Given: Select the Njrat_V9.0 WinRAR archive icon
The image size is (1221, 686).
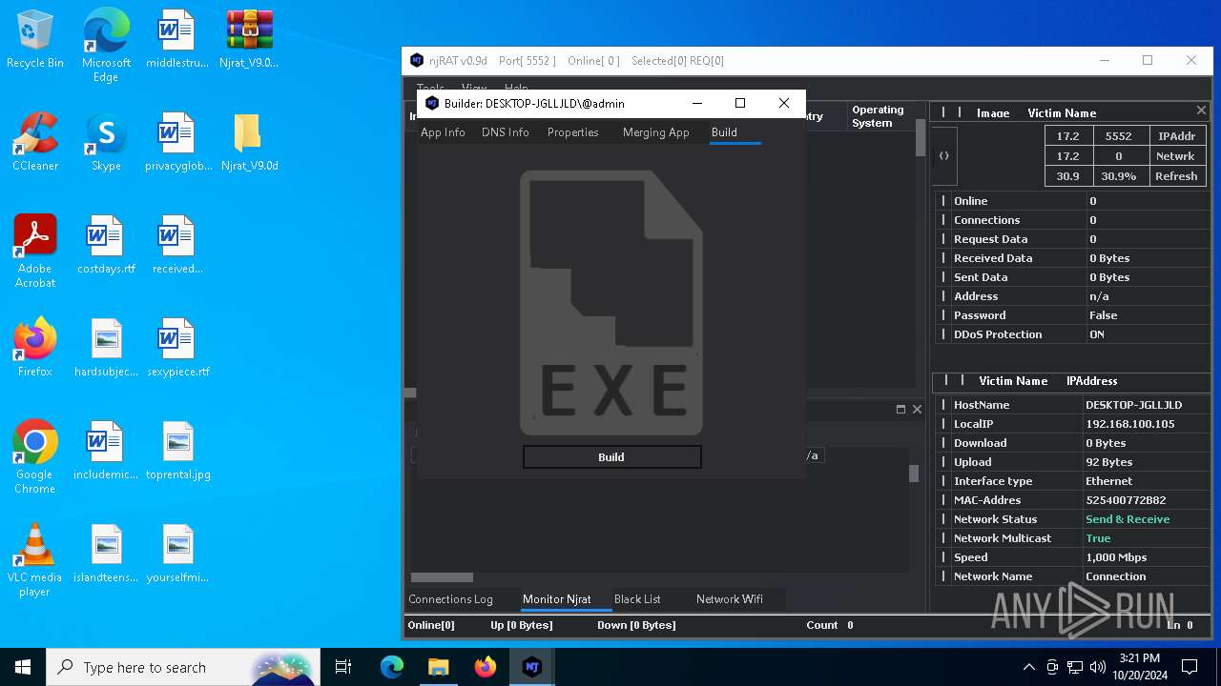Looking at the screenshot, I should point(249,39).
